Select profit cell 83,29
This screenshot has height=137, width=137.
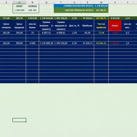pos(87,33)
